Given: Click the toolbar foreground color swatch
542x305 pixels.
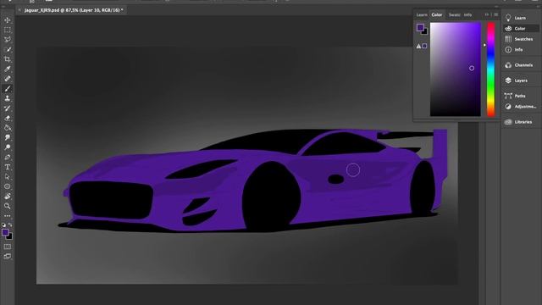Looking at the screenshot, I should pos(5,232).
